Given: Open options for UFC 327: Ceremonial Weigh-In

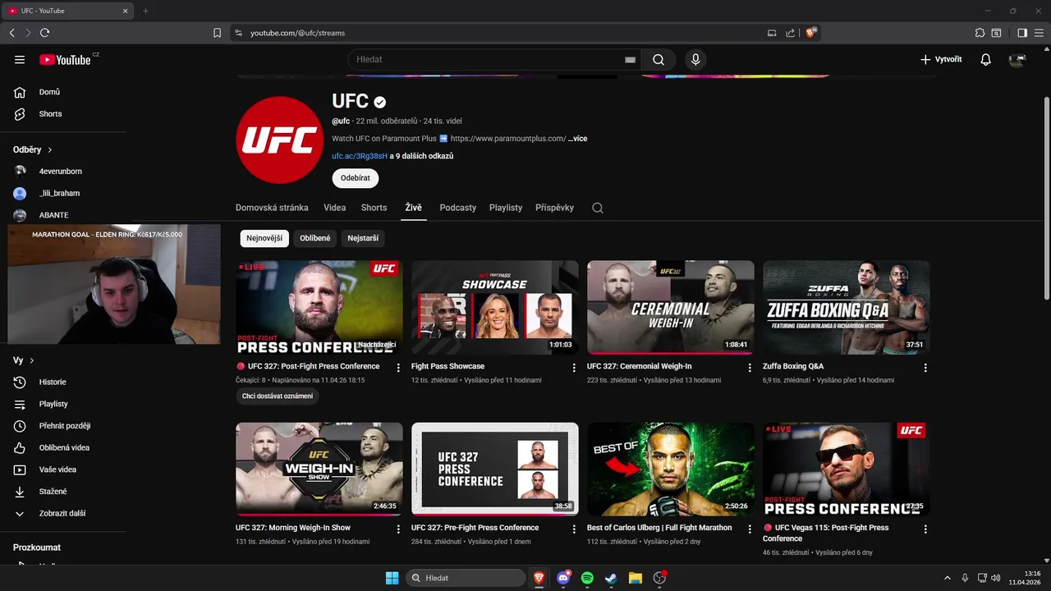Looking at the screenshot, I should [x=750, y=368].
